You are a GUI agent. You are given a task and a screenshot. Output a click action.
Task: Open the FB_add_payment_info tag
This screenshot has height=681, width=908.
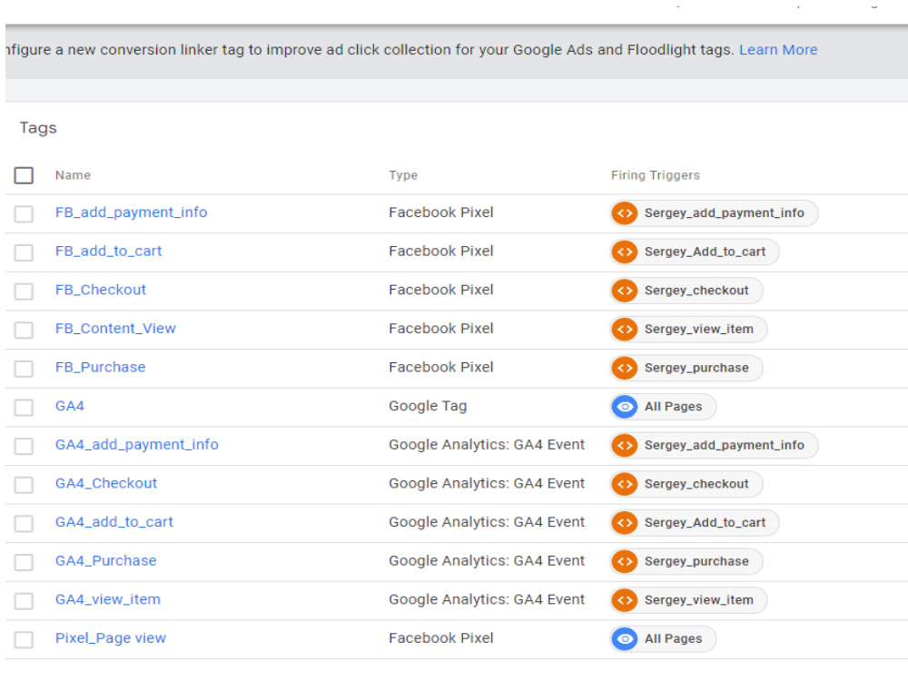(x=131, y=212)
